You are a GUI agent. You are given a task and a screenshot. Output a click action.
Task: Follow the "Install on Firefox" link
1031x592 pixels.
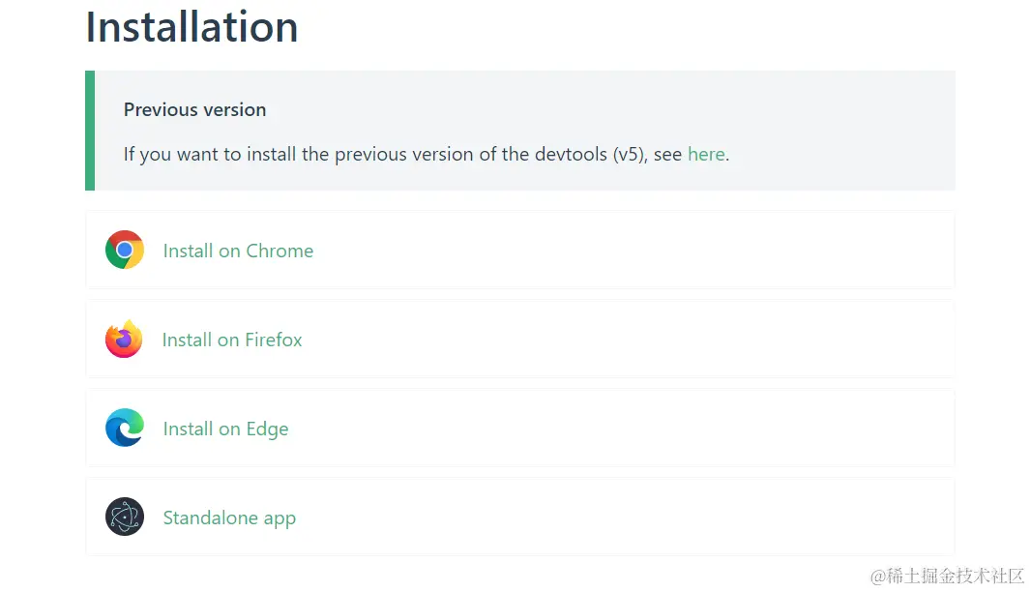[232, 340]
